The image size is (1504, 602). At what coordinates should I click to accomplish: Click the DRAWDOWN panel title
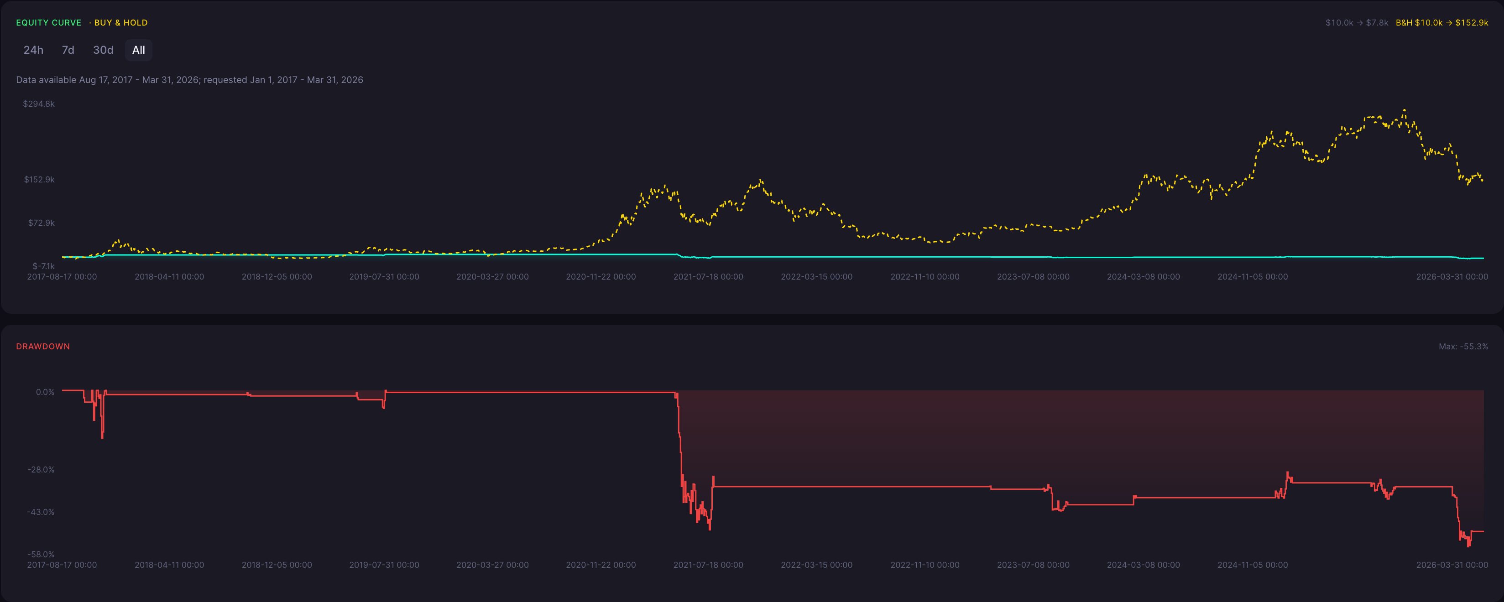pyautogui.click(x=42, y=347)
